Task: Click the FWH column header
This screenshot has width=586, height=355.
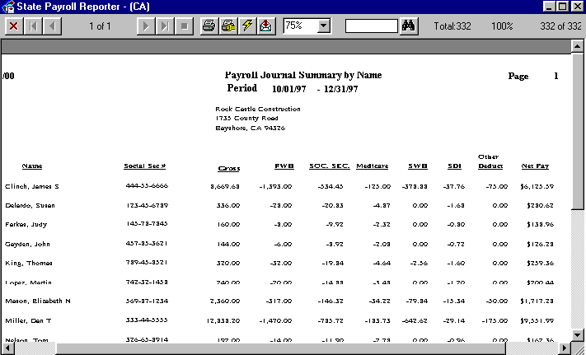Action: [284, 166]
